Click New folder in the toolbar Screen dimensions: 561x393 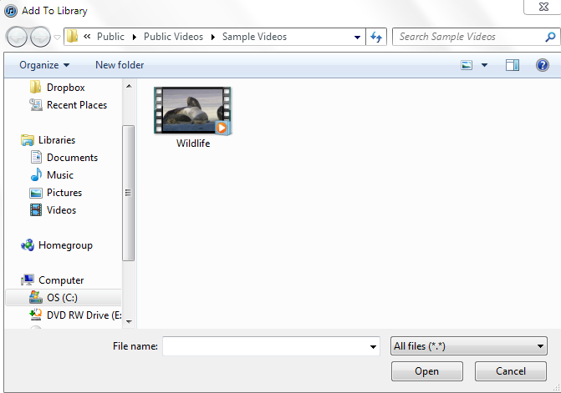(x=120, y=65)
